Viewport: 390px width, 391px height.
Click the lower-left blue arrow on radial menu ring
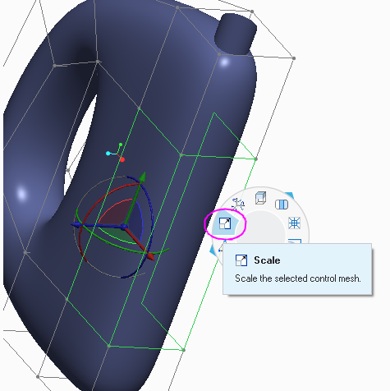coord(213,250)
